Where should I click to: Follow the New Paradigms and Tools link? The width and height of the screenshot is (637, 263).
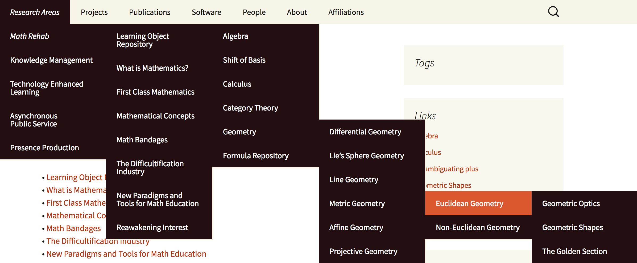tap(126, 254)
